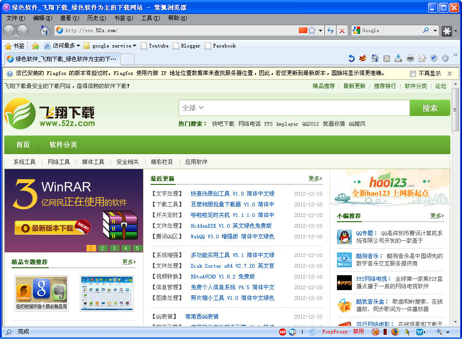The image size is (462, 339).
Task: Click the green 搜索 button
Action: click(429, 108)
